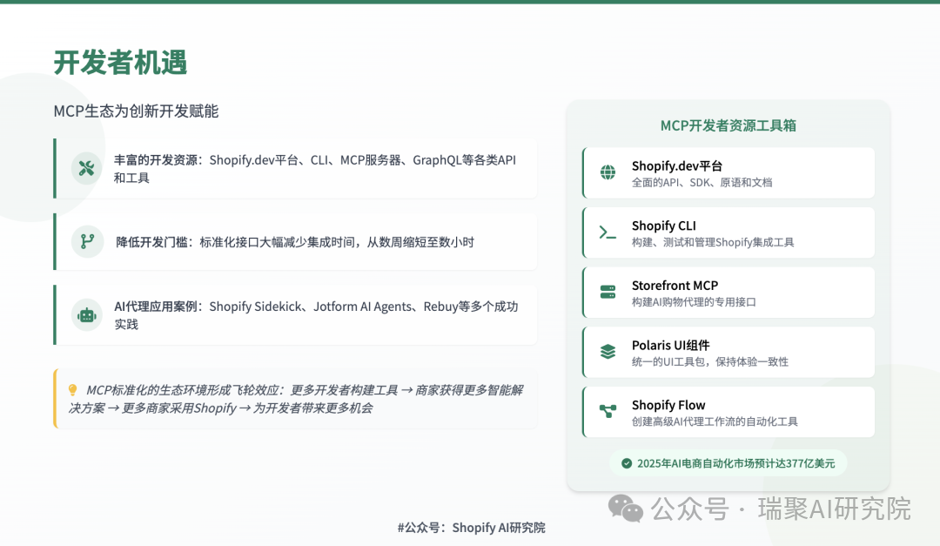Click the globe icon in Shopify.dev平台 card
This screenshot has width=940, height=546.
(x=608, y=172)
